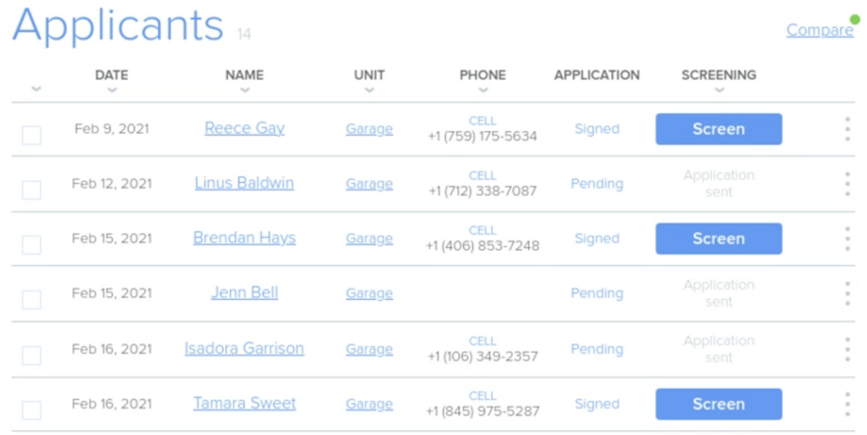Open the three-dot menu for Jenn Bell
The width and height of the screenshot is (867, 435).
click(x=847, y=293)
